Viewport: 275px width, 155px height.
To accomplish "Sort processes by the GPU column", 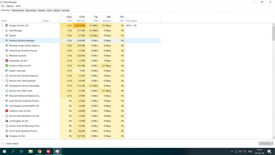I will 119,19.
